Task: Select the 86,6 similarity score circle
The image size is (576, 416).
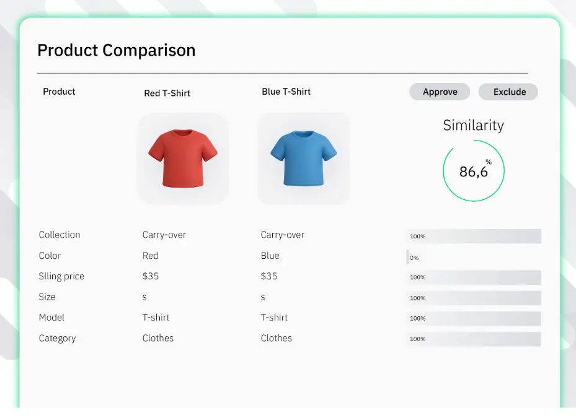Action: tap(474, 171)
